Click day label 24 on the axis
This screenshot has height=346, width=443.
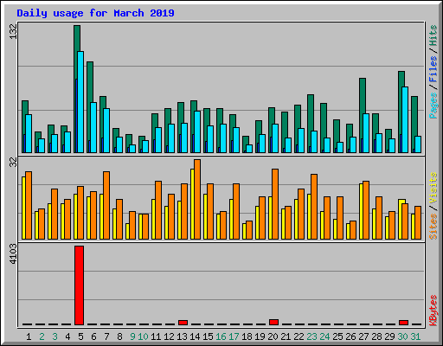tap(324, 336)
